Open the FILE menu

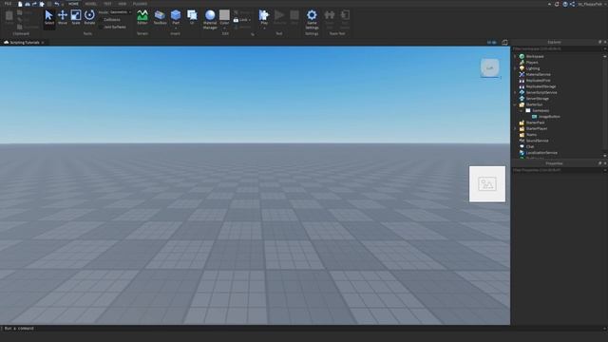[8, 4]
